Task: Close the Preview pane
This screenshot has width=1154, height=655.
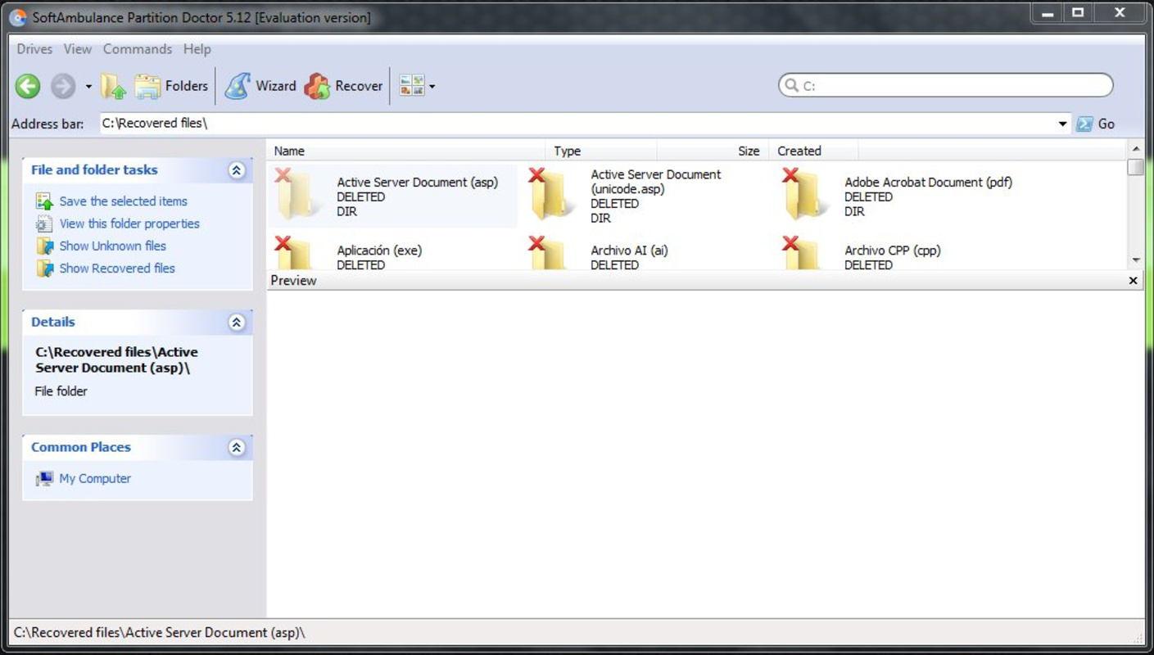Action: coord(1133,281)
